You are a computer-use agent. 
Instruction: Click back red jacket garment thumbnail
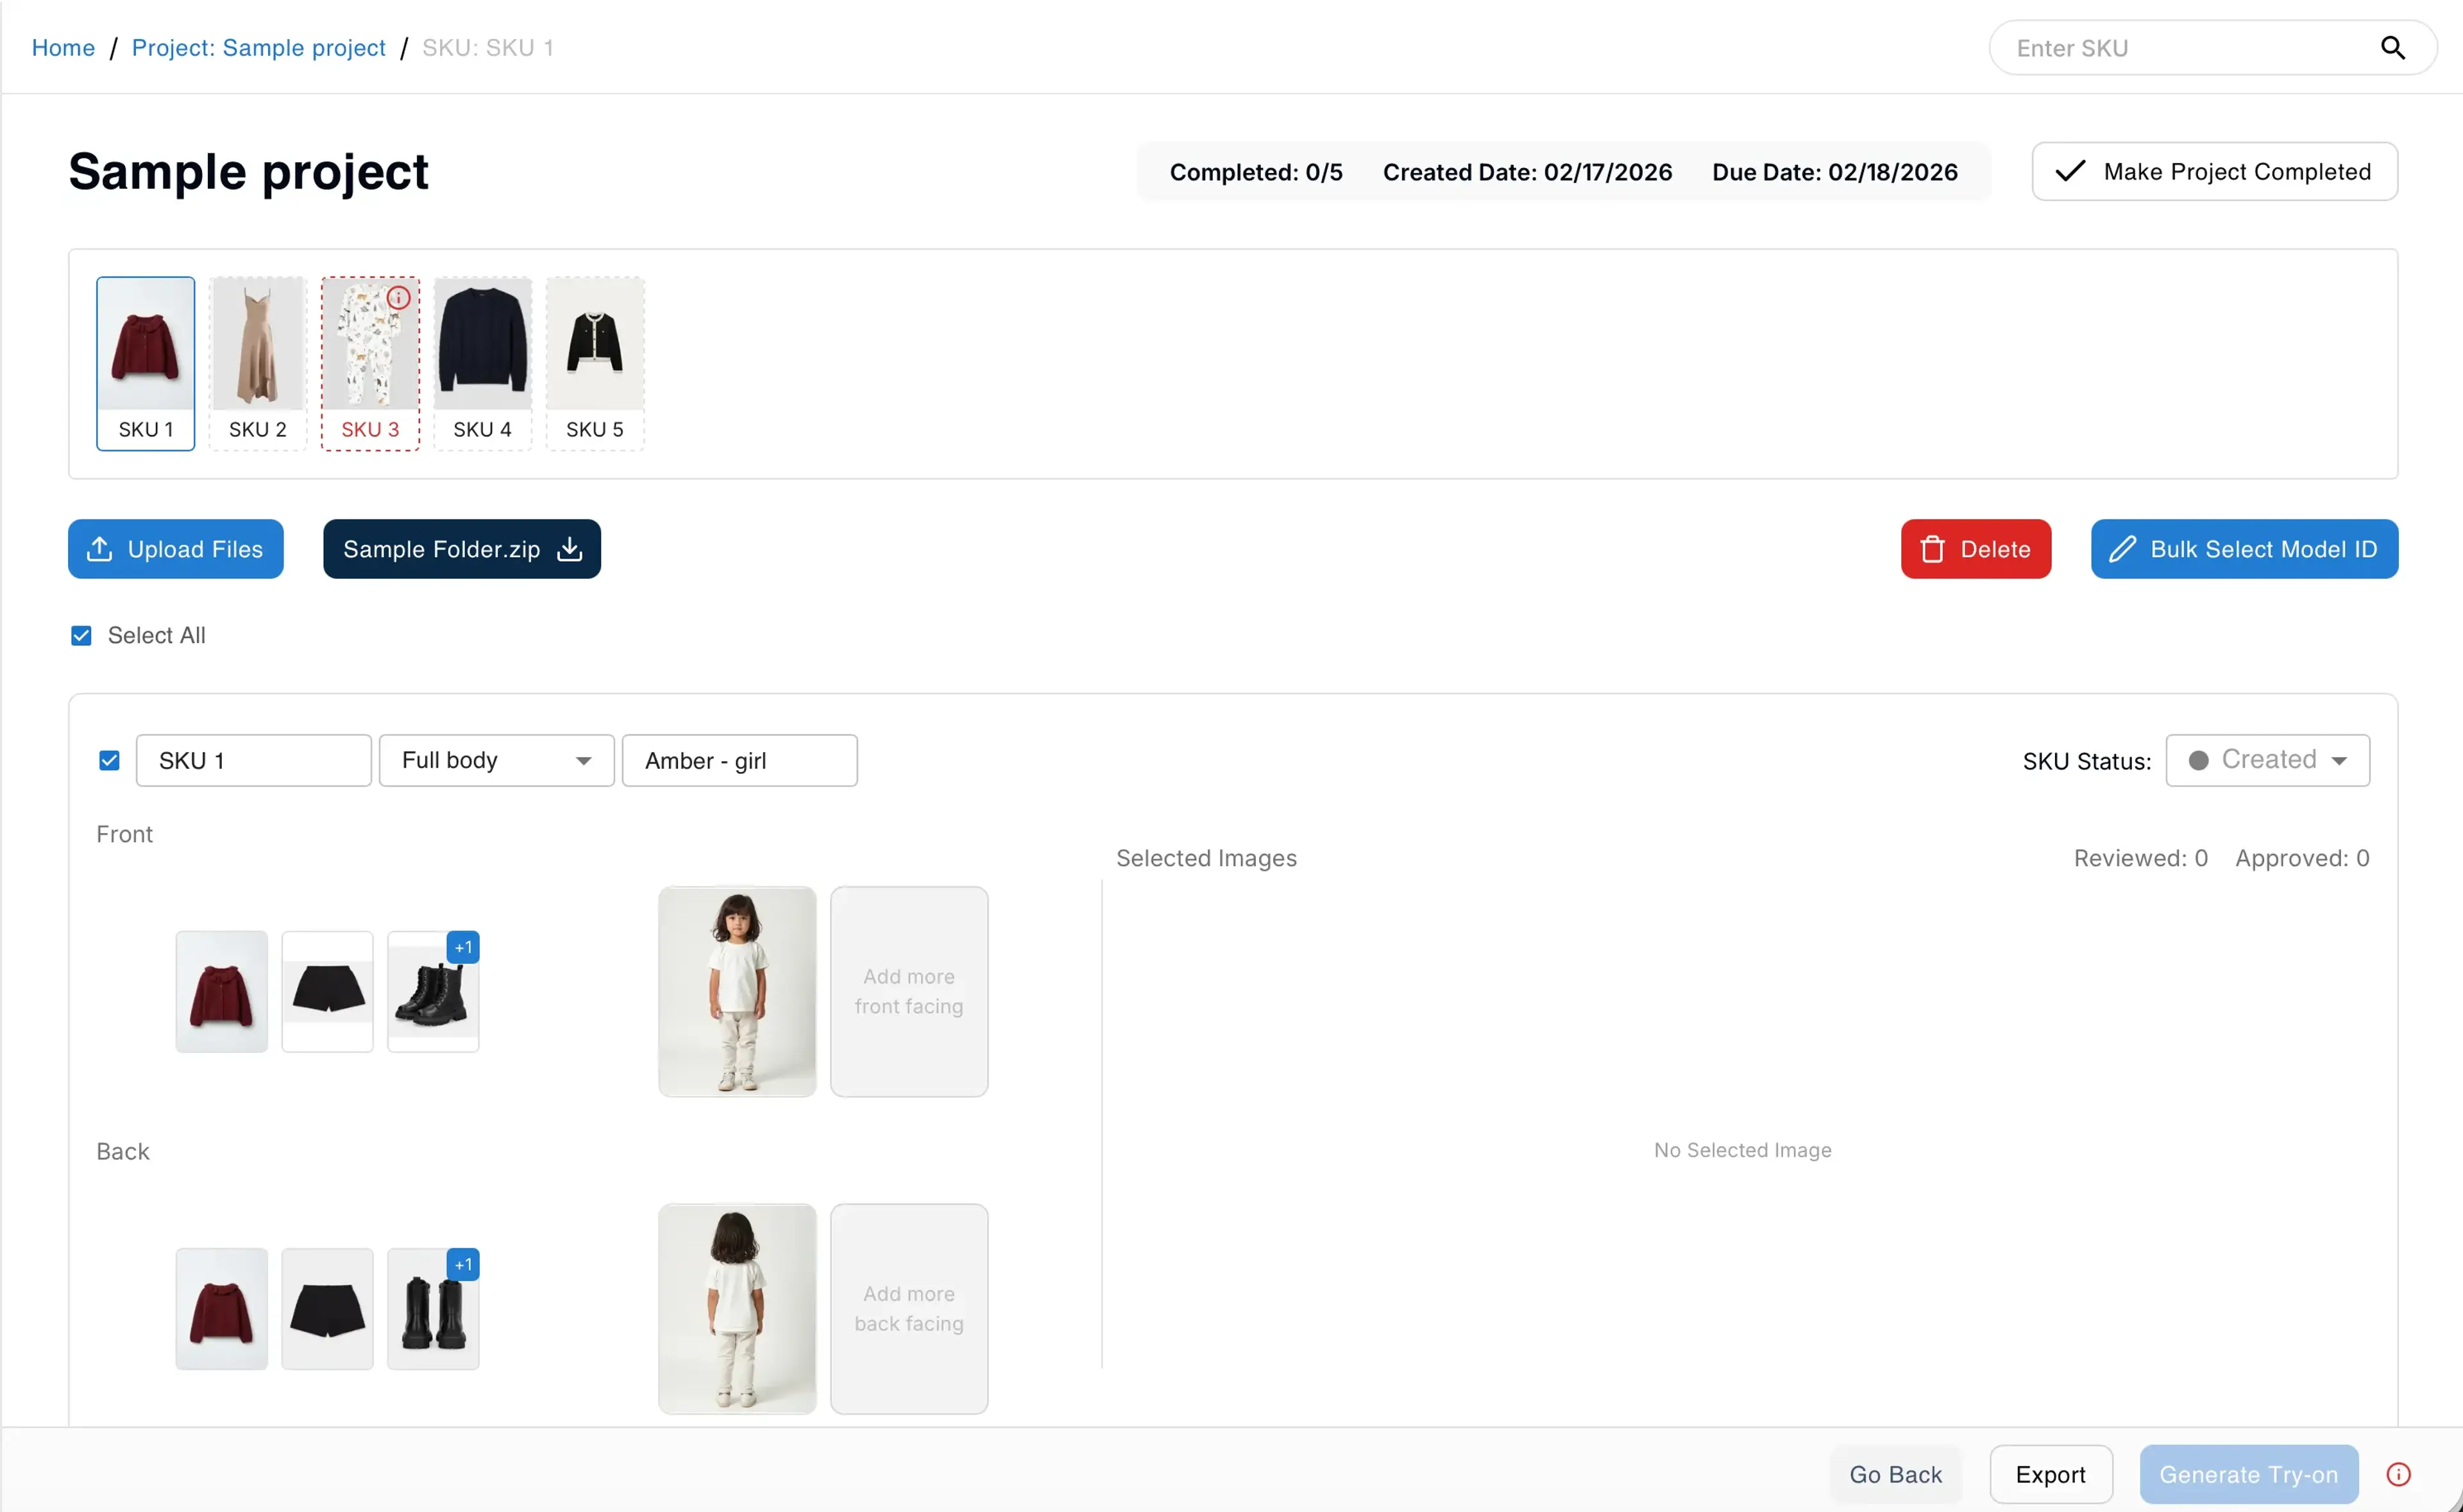pyautogui.click(x=221, y=1308)
